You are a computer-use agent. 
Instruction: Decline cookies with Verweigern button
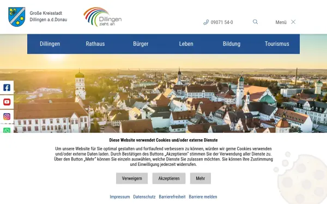pyautogui.click(x=132, y=178)
